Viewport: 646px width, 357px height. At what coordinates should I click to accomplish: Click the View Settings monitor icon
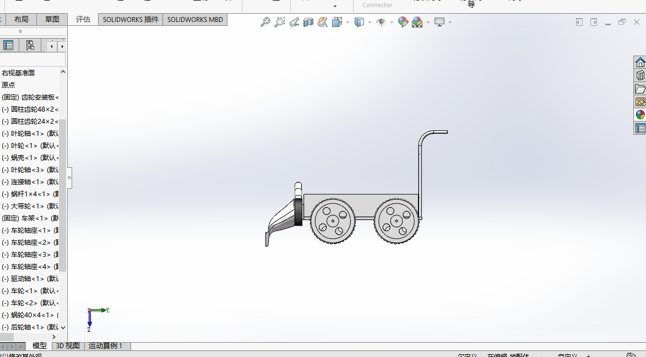pyautogui.click(x=439, y=22)
